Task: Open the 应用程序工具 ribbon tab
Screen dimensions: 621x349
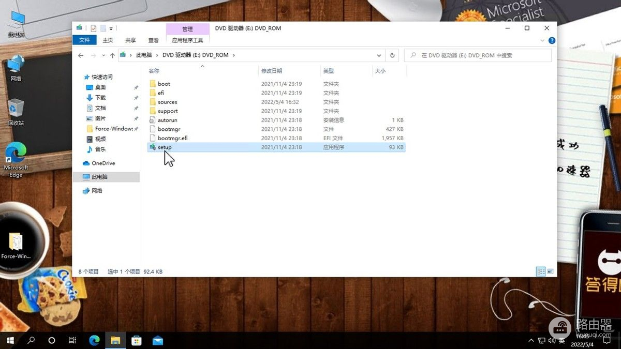Action: (x=187, y=40)
